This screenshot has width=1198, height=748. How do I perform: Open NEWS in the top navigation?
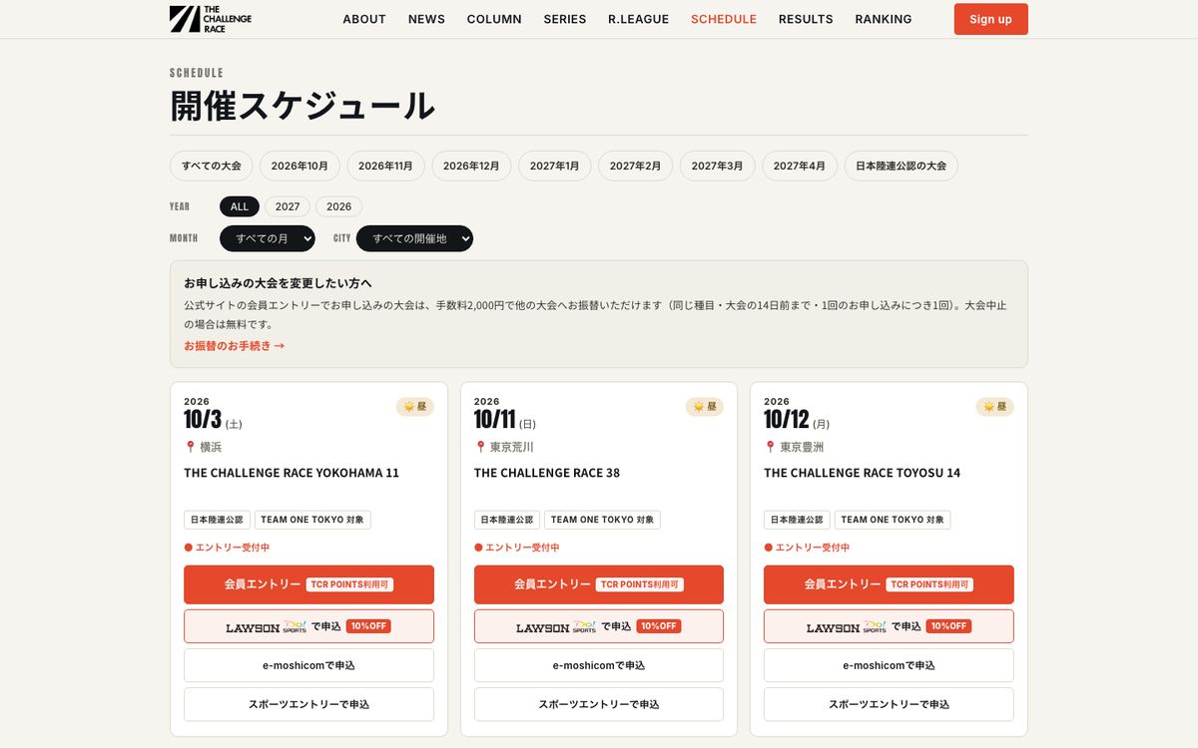[x=426, y=19]
